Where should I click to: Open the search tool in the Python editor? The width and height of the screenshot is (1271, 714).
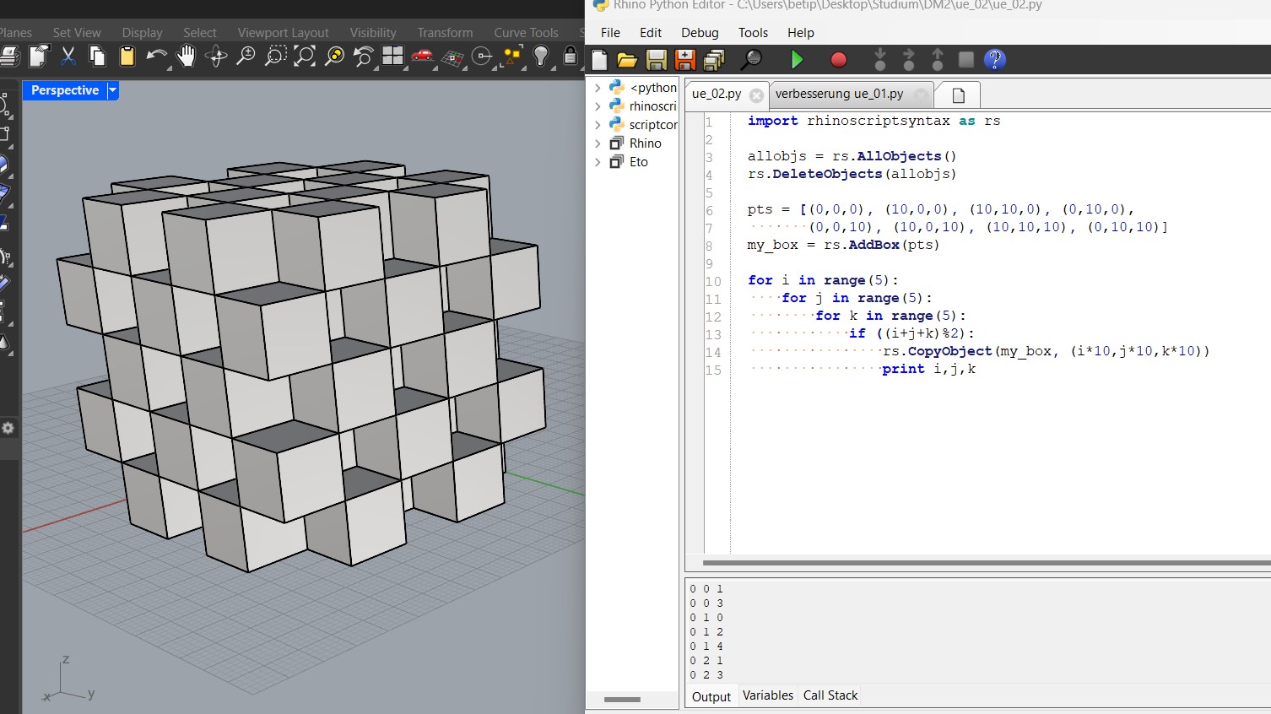point(752,59)
